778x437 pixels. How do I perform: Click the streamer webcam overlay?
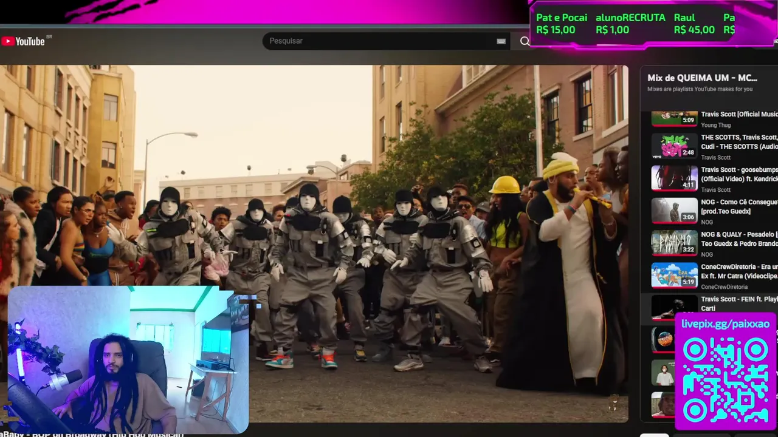click(x=128, y=360)
